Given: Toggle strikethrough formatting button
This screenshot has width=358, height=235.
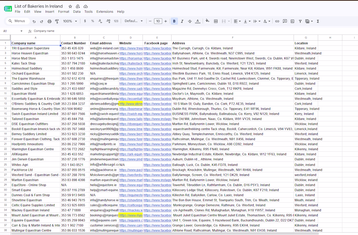Looking at the screenshot, I should [x=190, y=21].
